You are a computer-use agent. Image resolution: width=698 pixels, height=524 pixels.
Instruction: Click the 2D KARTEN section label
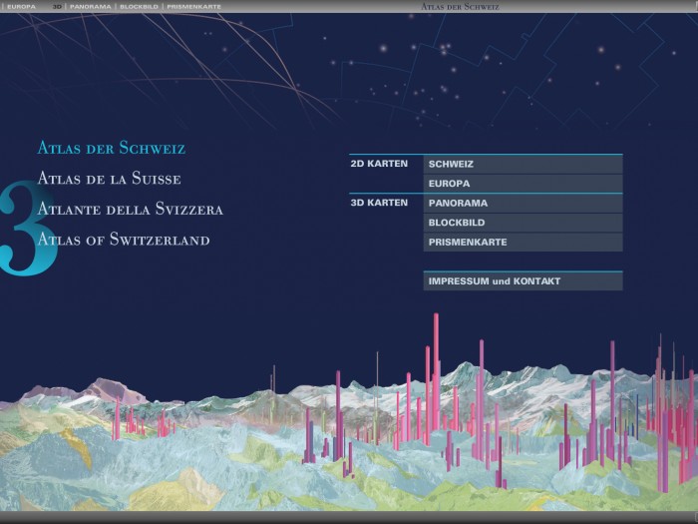point(379,164)
